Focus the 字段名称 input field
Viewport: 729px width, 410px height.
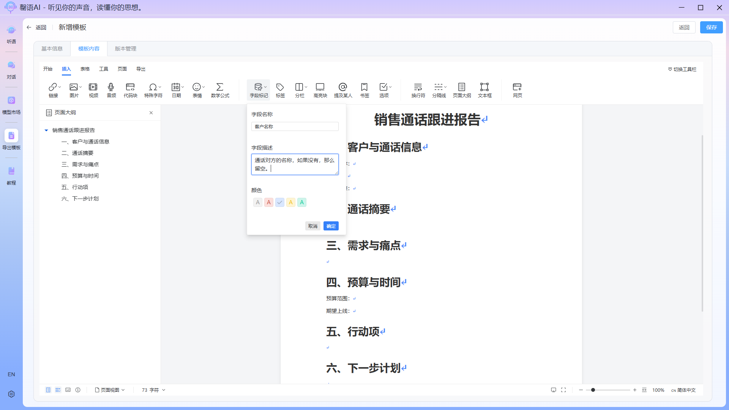click(295, 126)
